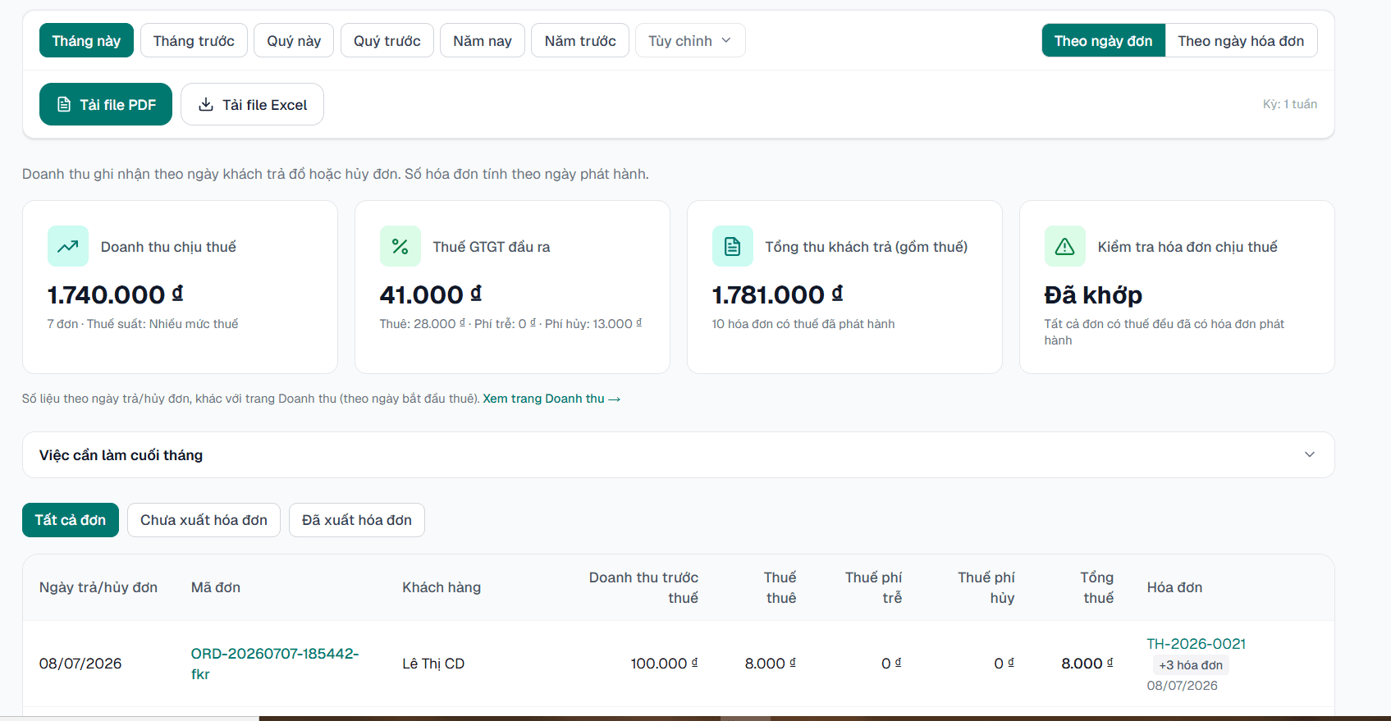1391x721 pixels.
Task: Click the Đã khớp status text
Action: pos(1093,294)
